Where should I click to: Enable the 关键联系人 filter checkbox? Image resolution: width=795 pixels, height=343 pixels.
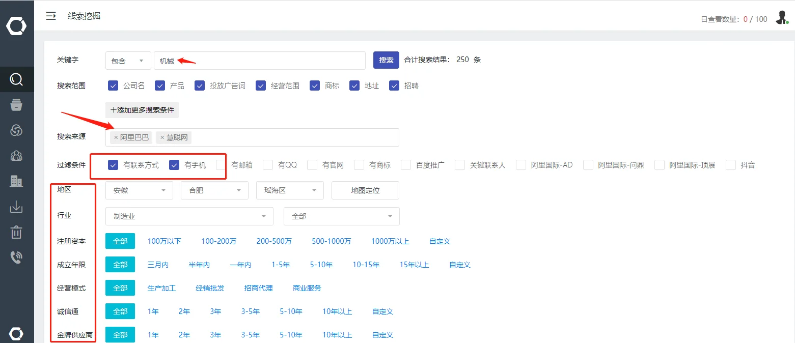pos(460,165)
